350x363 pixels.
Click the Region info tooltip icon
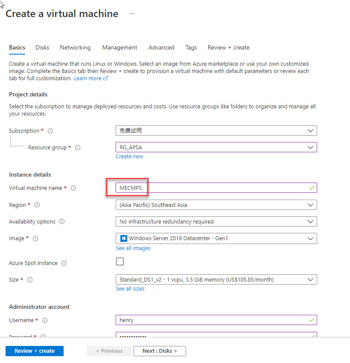37,205
